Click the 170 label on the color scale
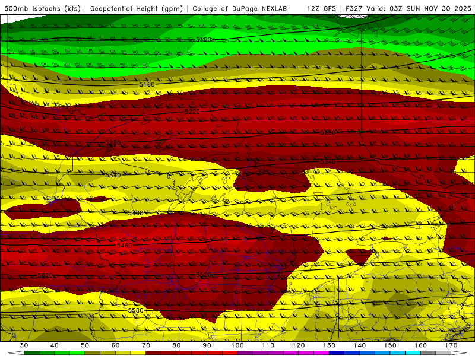Image resolution: width=475 pixels, height=356 pixels. tap(451, 345)
